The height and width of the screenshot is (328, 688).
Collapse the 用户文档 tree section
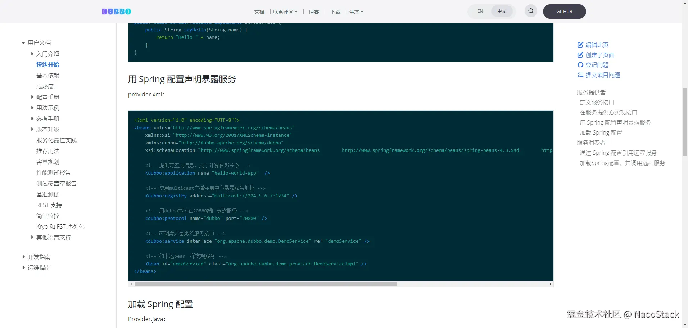(x=23, y=43)
